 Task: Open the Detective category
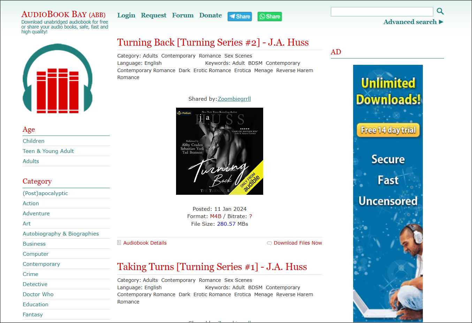[35, 284]
